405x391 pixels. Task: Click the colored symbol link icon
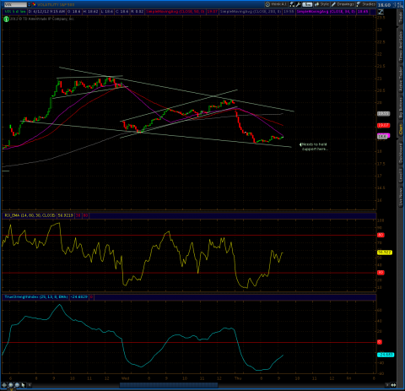34,4
